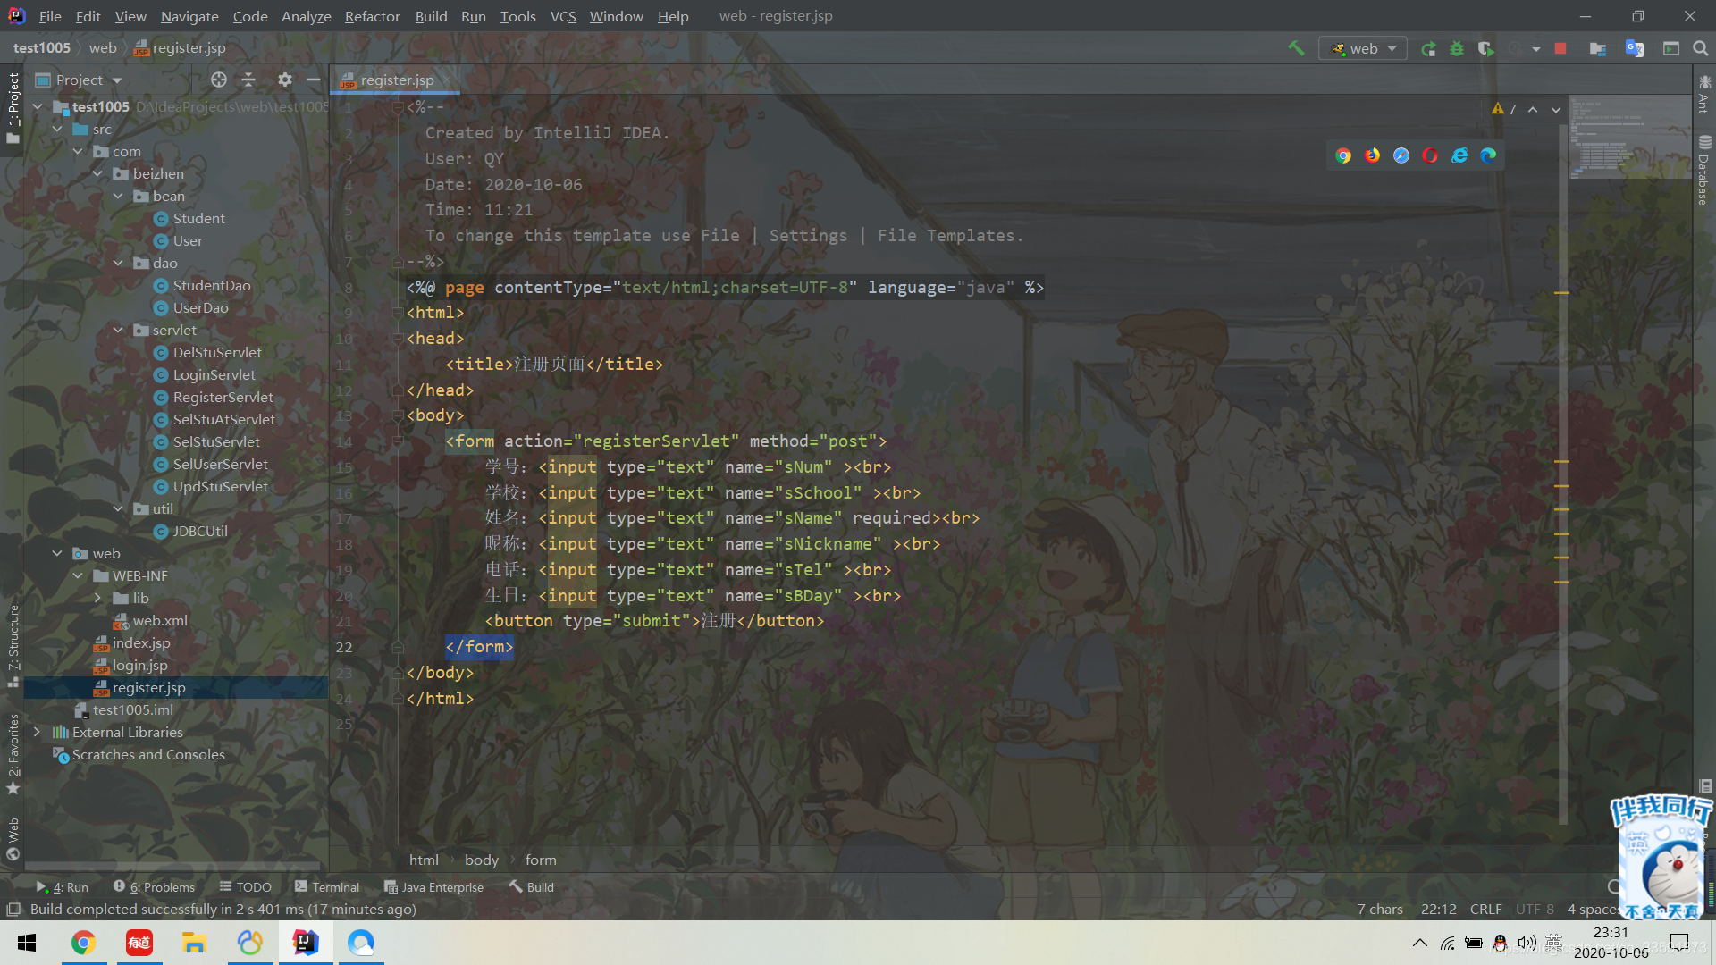Click the body breadcrumb below editor
This screenshot has height=965, width=1716.
[482, 860]
